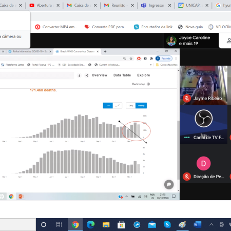231x231 pixels.
Task: Open the Google Chrome taskbar icon
Action: (x=75, y=224)
